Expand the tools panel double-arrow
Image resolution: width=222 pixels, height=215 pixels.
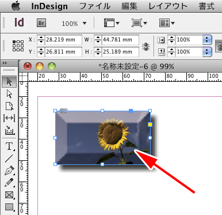(x=5, y=63)
